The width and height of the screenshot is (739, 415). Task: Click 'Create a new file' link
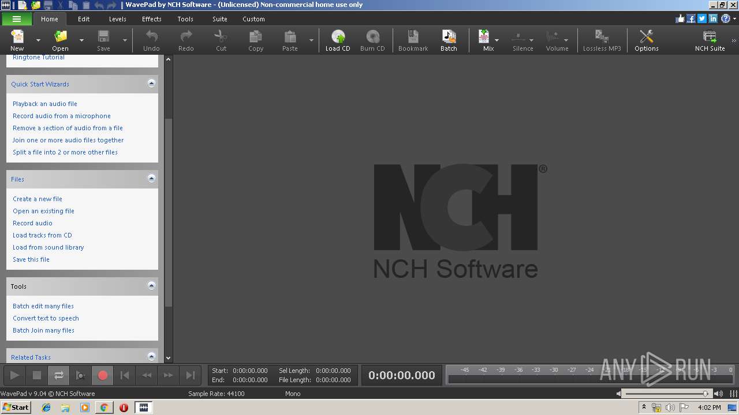click(x=38, y=199)
